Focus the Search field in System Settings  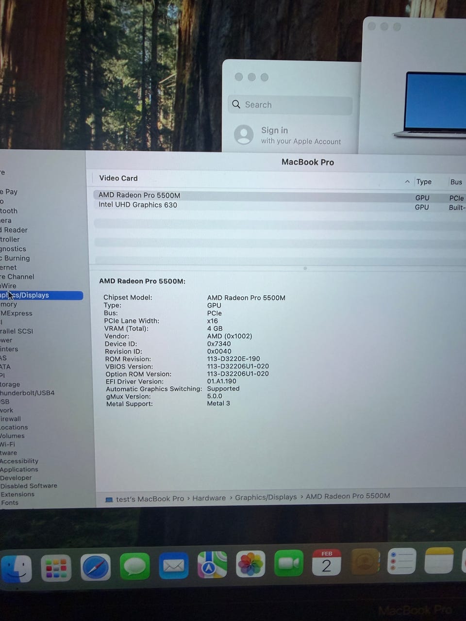point(290,105)
